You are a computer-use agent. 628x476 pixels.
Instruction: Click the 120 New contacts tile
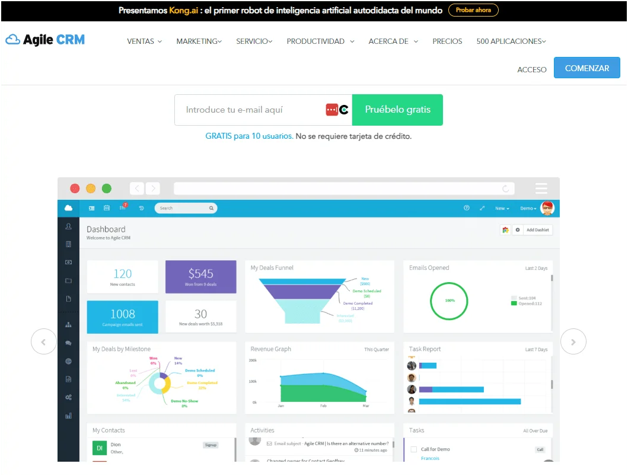coord(123,277)
